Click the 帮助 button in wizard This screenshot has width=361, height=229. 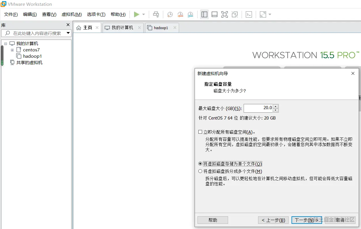pos(213,220)
